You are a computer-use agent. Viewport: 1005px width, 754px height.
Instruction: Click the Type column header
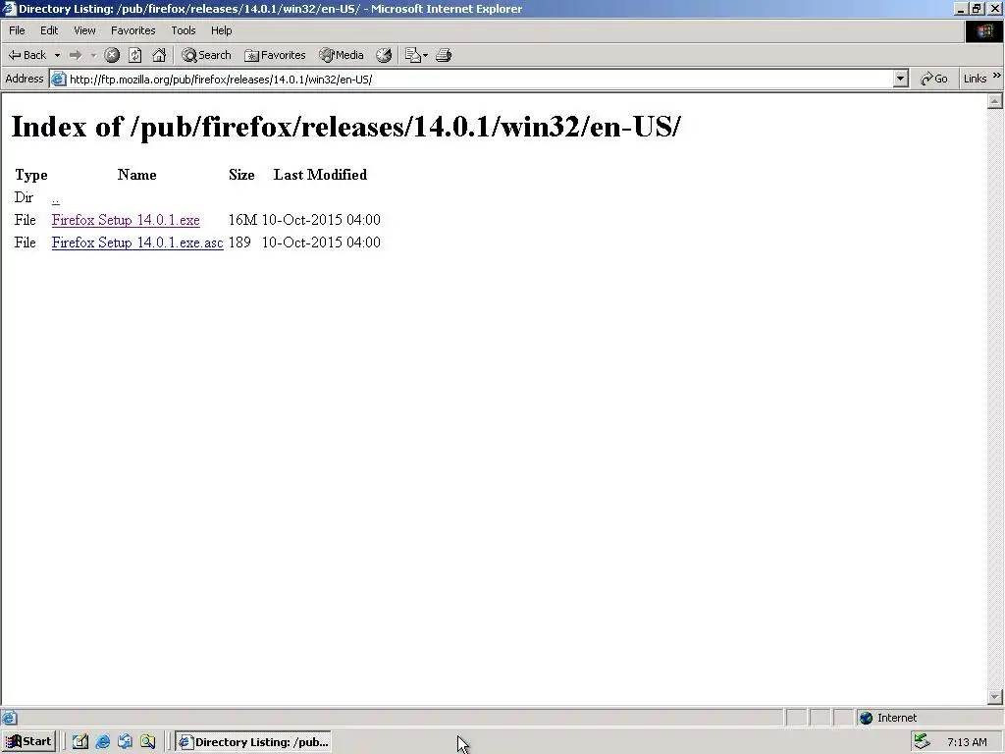30,175
